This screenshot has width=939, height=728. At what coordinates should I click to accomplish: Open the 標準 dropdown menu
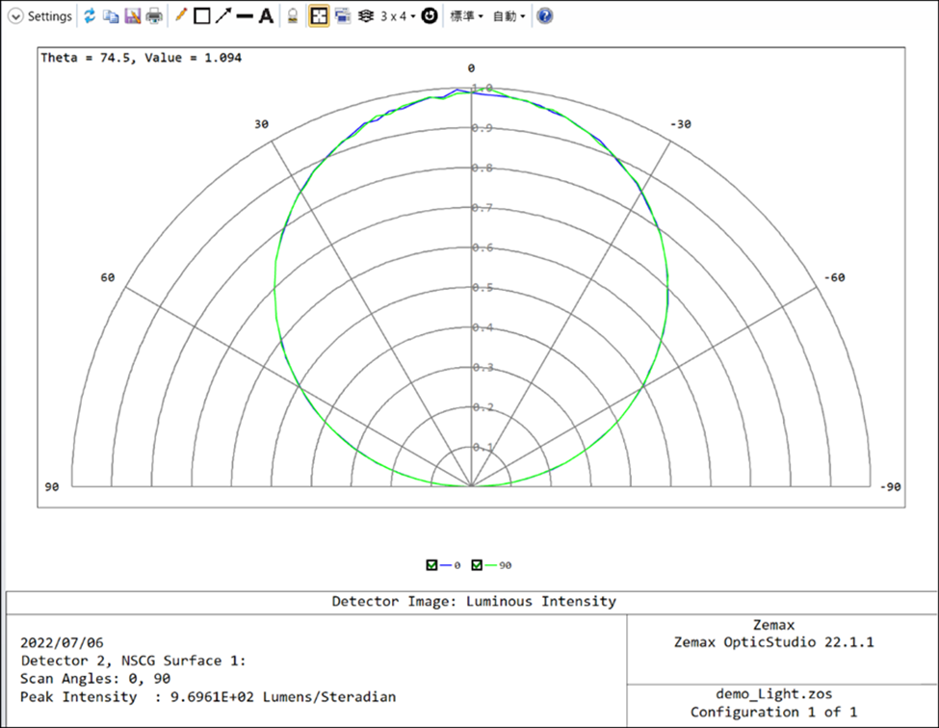[x=467, y=16]
